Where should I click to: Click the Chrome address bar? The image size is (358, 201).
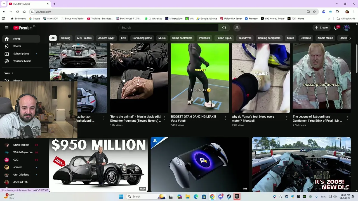[x=168, y=12]
